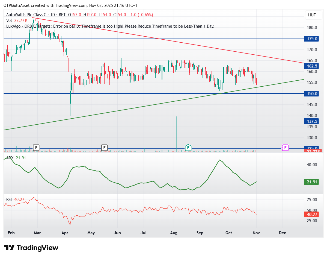Open the gray earnings marker in mid-May

104,148
